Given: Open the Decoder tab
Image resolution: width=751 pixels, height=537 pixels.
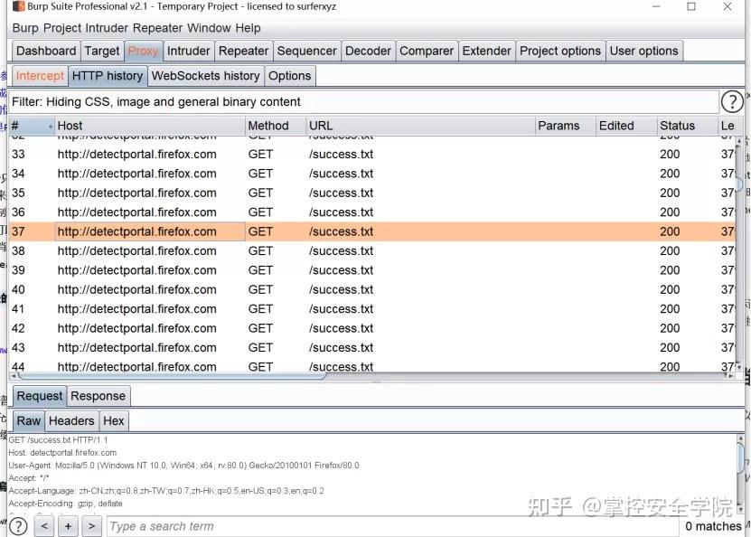Looking at the screenshot, I should tap(368, 51).
